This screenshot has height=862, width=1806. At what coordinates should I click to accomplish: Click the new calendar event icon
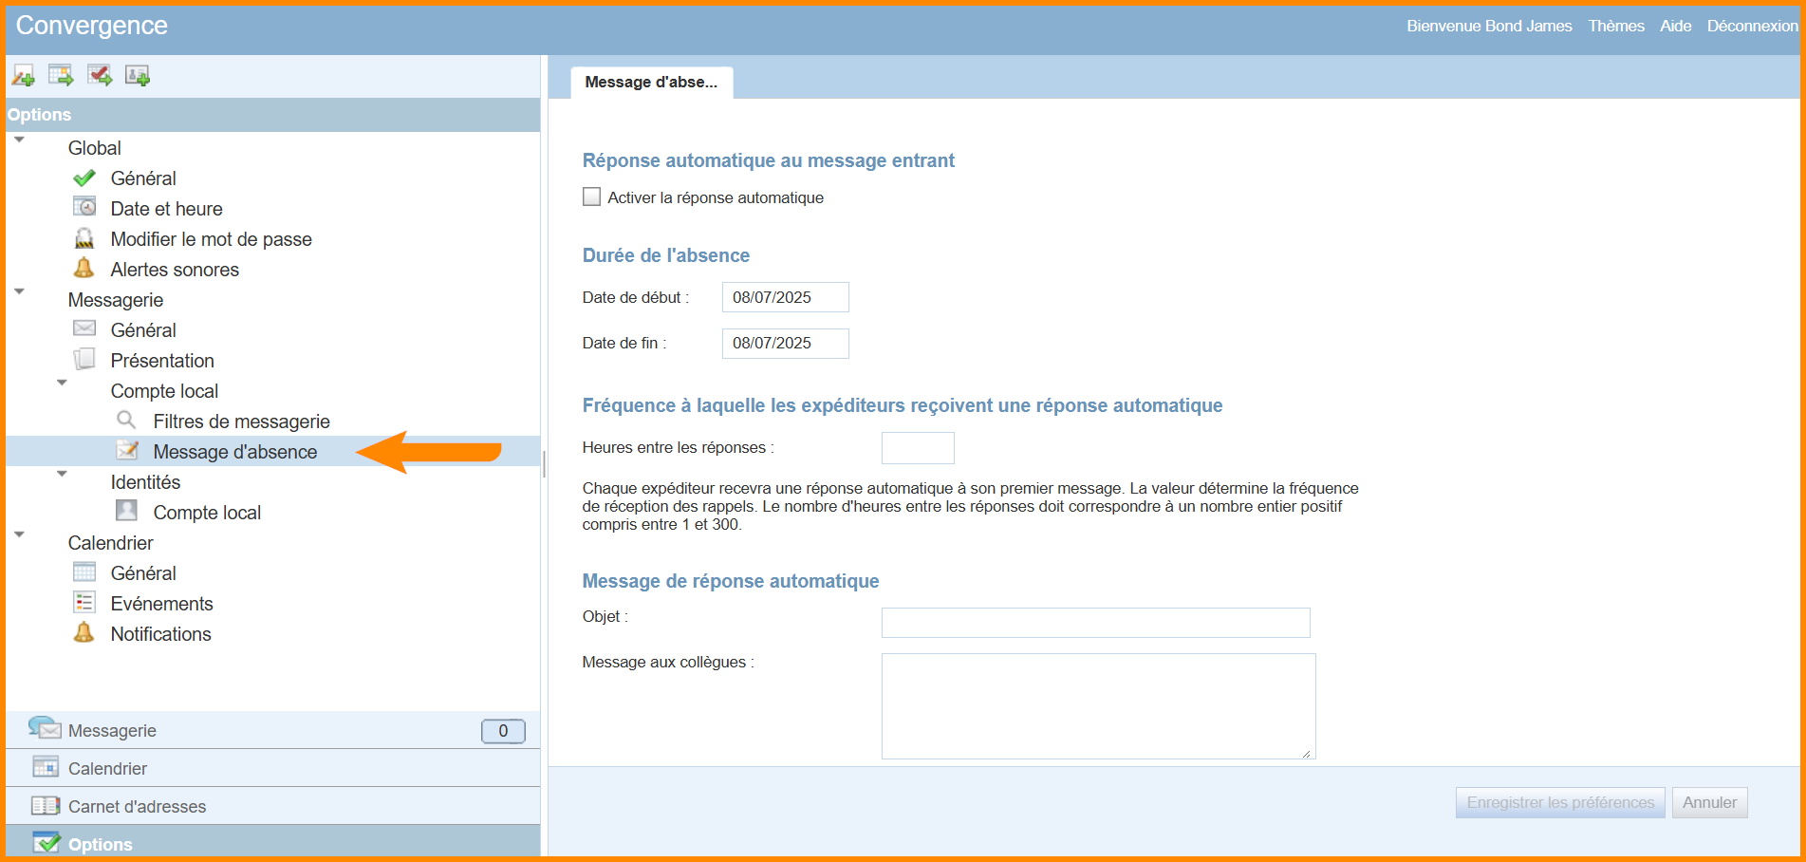pyautogui.click(x=62, y=76)
